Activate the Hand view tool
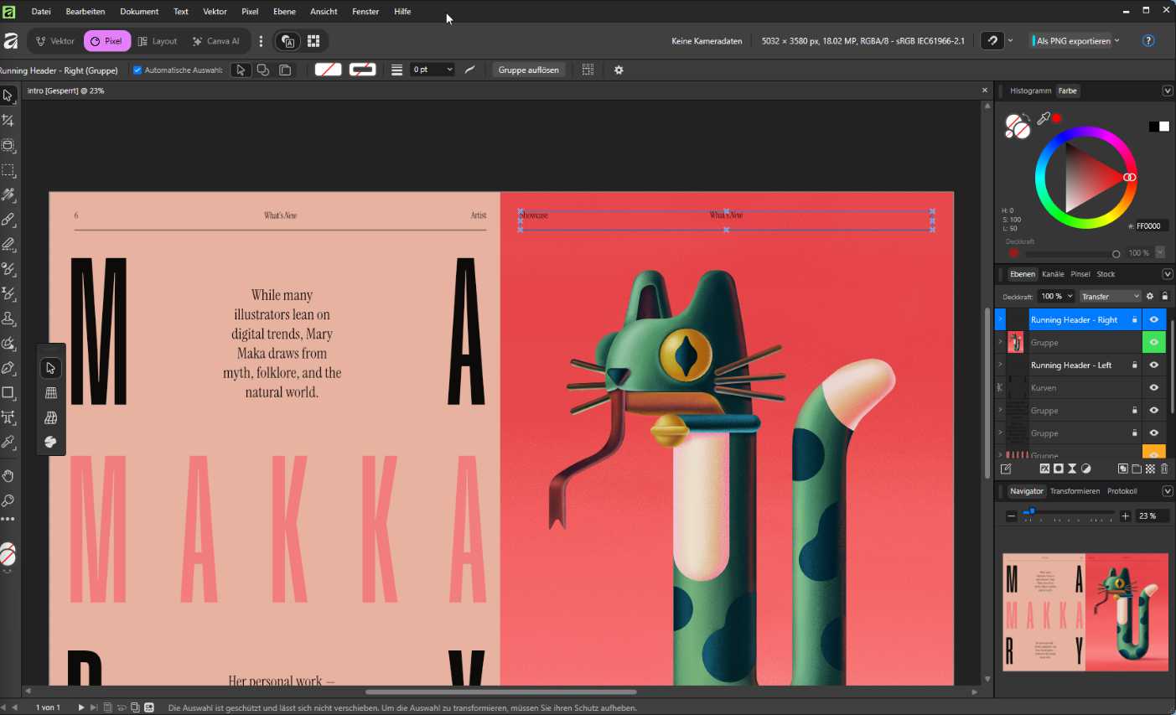The height and width of the screenshot is (715, 1176). pyautogui.click(x=8, y=476)
